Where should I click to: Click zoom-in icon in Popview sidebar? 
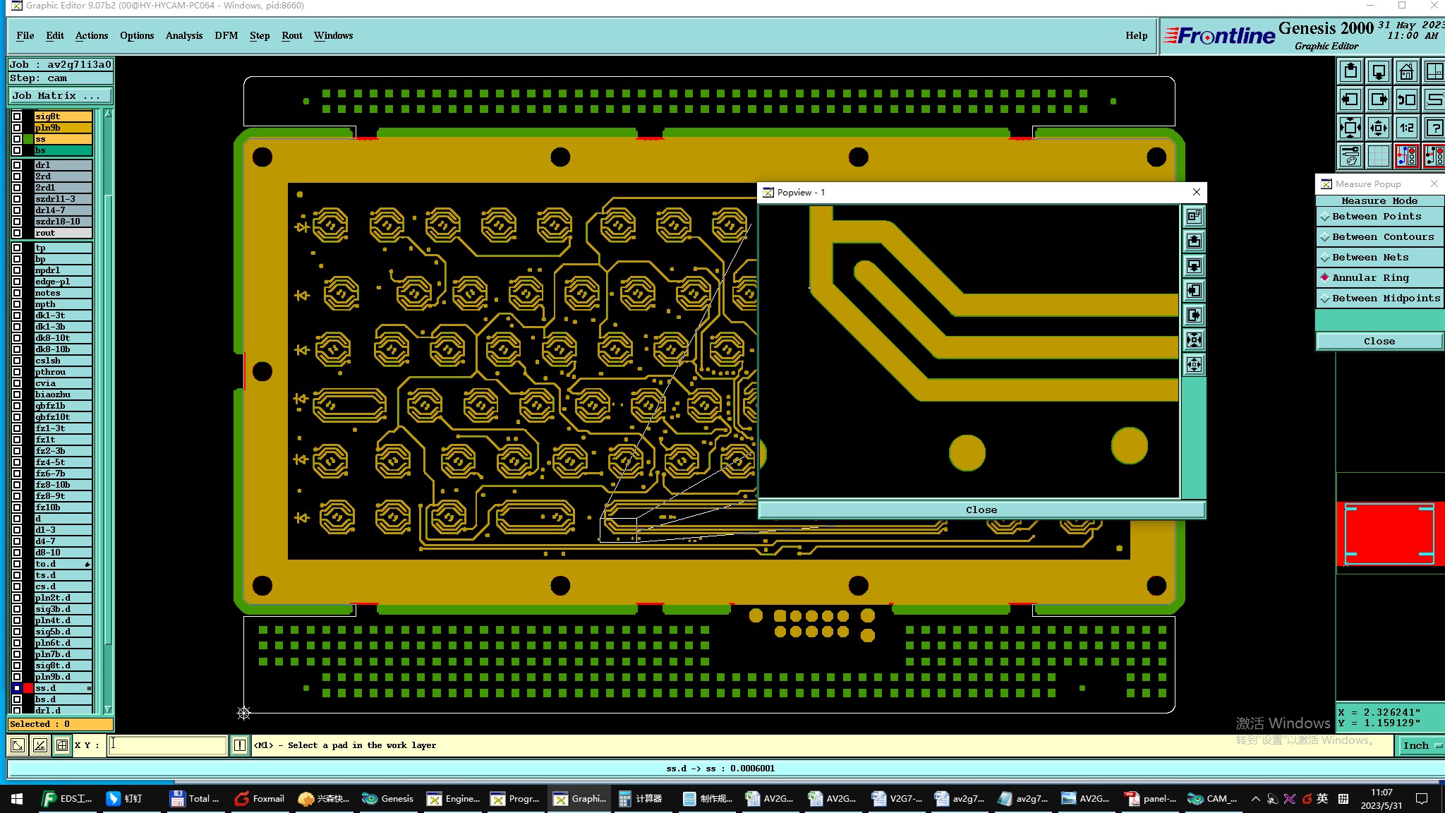coord(1194,340)
